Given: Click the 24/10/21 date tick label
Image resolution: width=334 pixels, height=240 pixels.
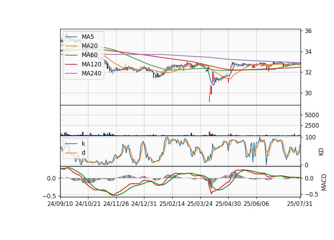Looking at the screenshot, I should (x=88, y=204).
